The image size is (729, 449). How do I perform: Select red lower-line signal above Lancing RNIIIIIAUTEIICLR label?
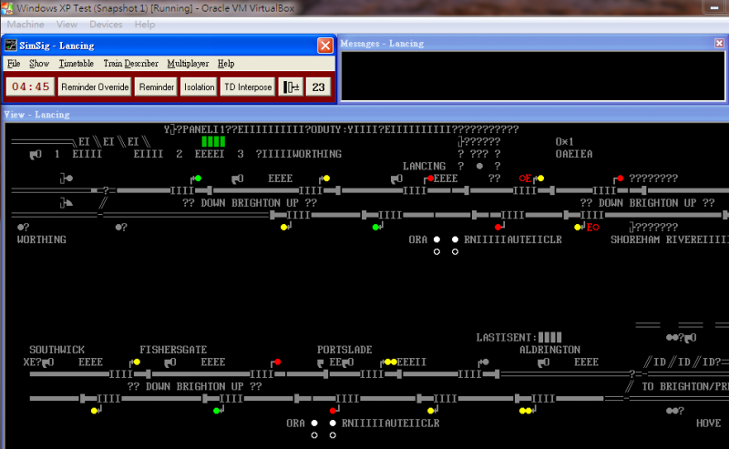pyautogui.click(x=498, y=228)
